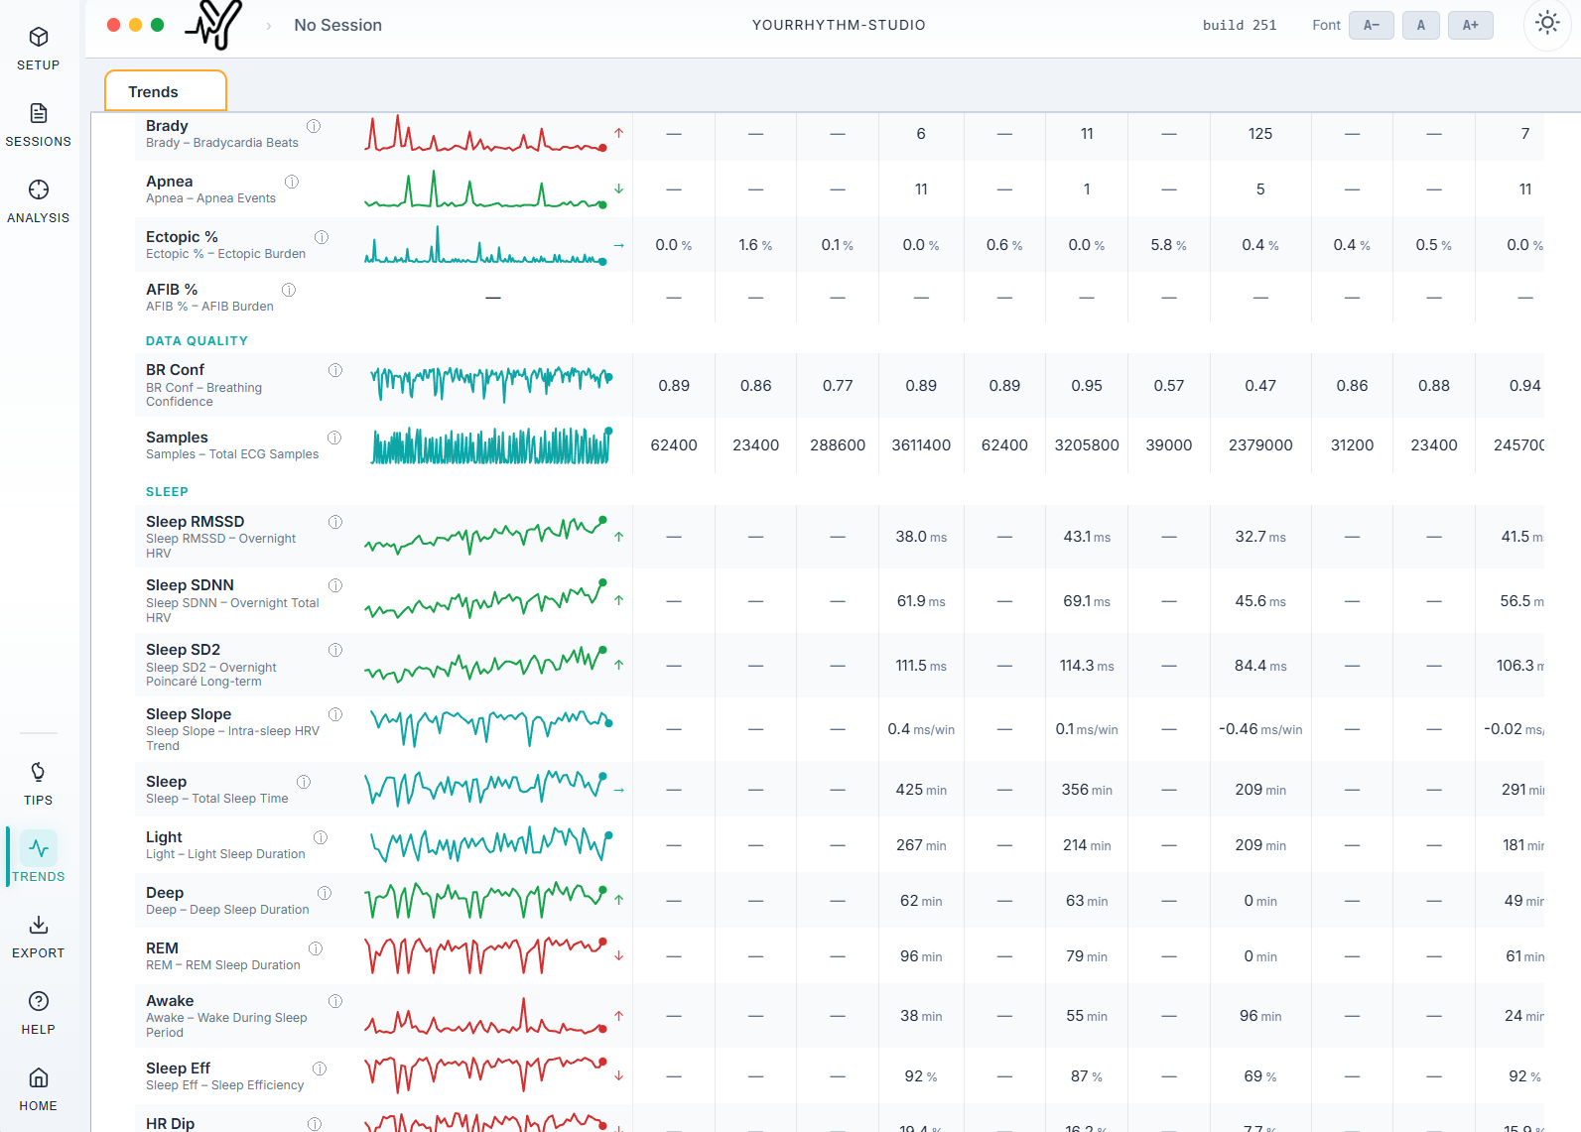
Task: Show info for Brady metric
Action: [314, 126]
